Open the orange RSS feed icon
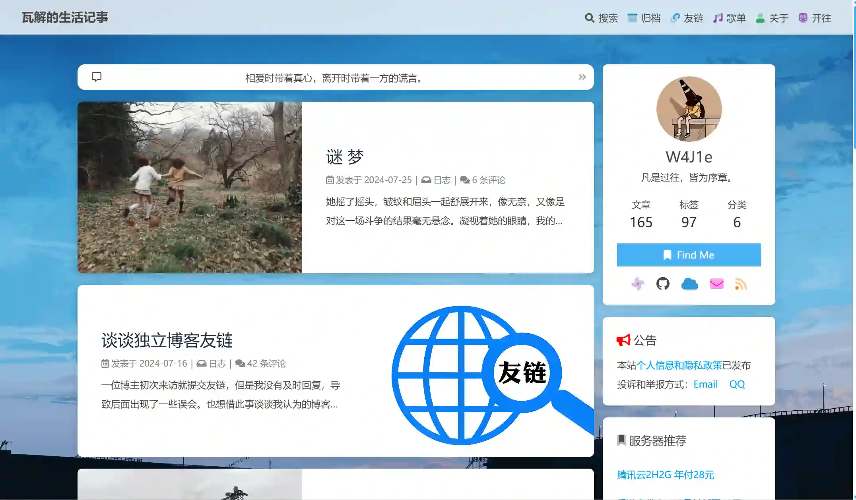Image resolution: width=856 pixels, height=500 pixels. pyautogui.click(x=741, y=284)
